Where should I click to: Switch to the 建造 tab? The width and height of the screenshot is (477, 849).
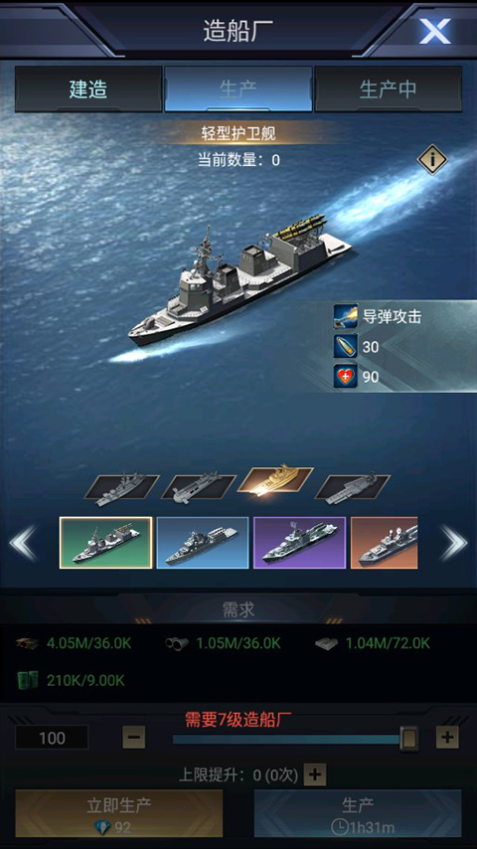[88, 89]
